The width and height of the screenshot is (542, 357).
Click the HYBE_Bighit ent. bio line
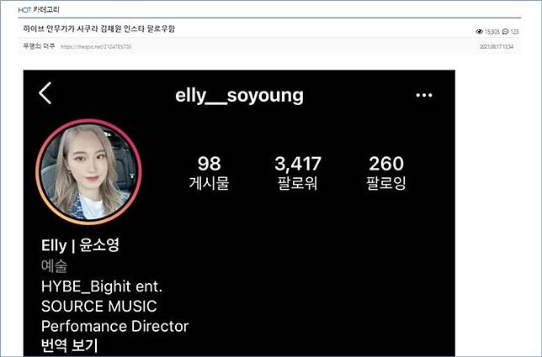pos(102,286)
